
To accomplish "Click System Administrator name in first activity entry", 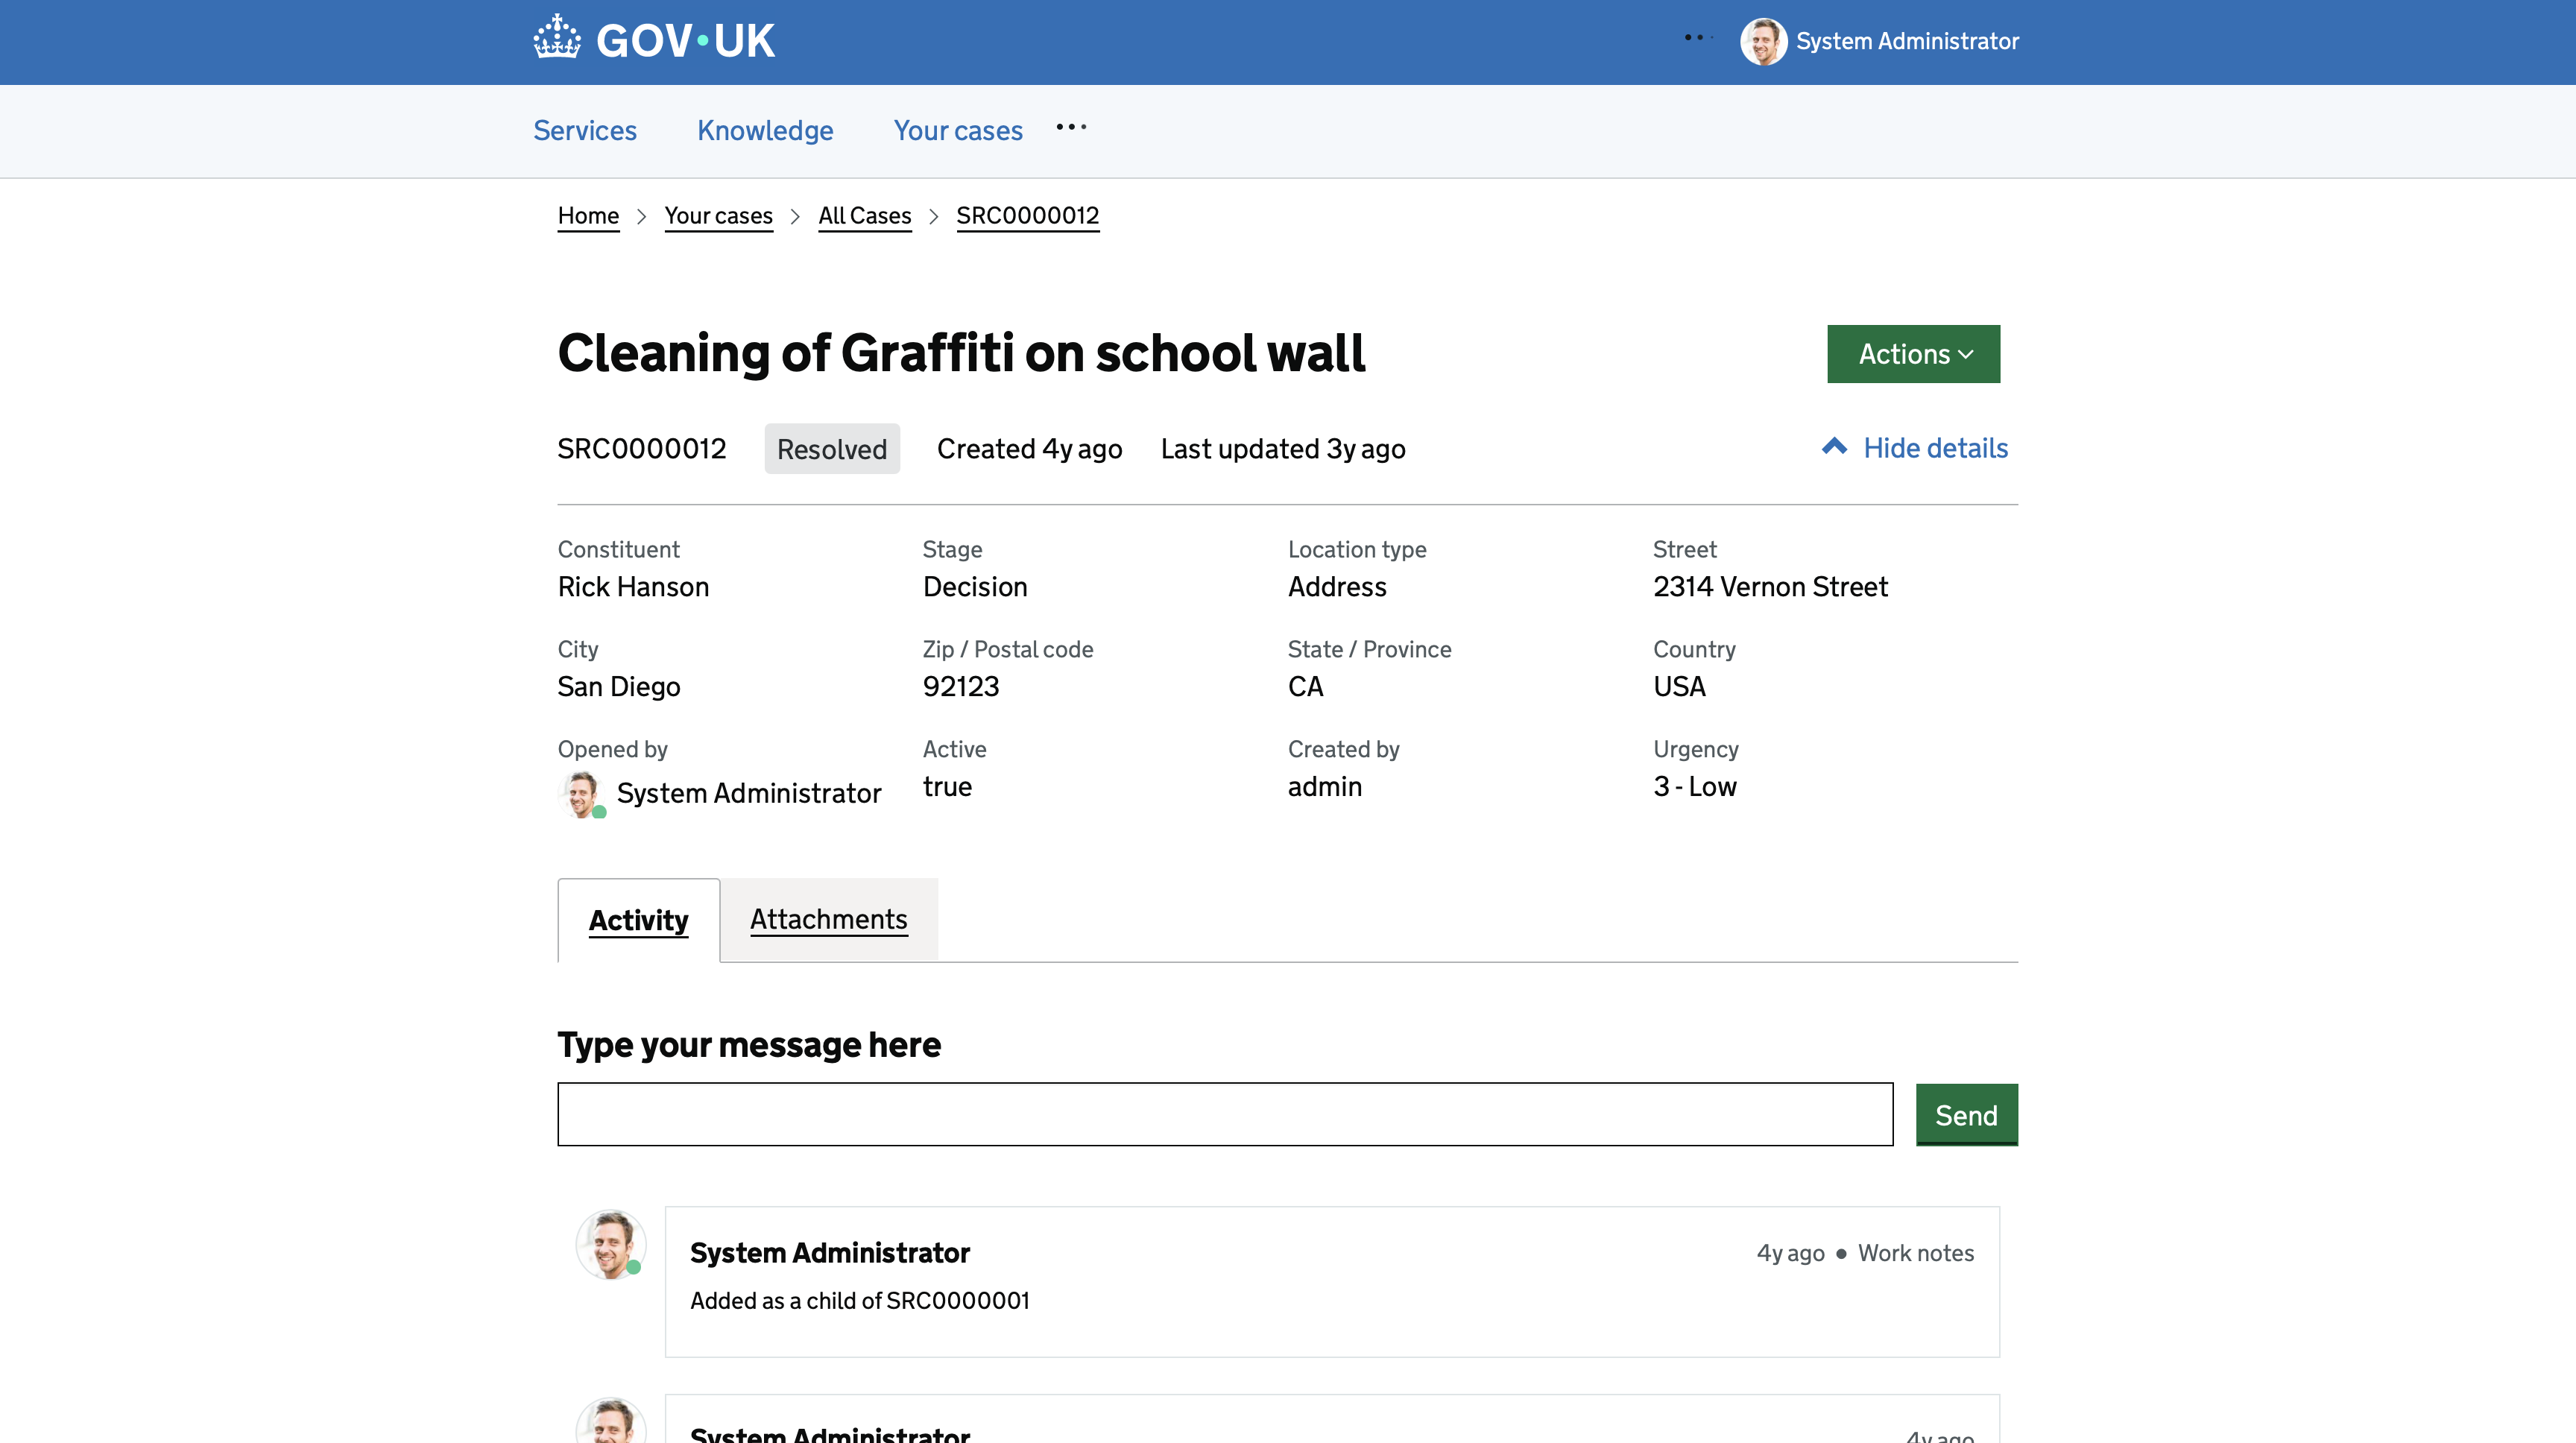I will [x=830, y=1253].
